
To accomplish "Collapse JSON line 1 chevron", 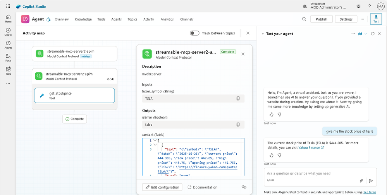I will click(155, 140).
